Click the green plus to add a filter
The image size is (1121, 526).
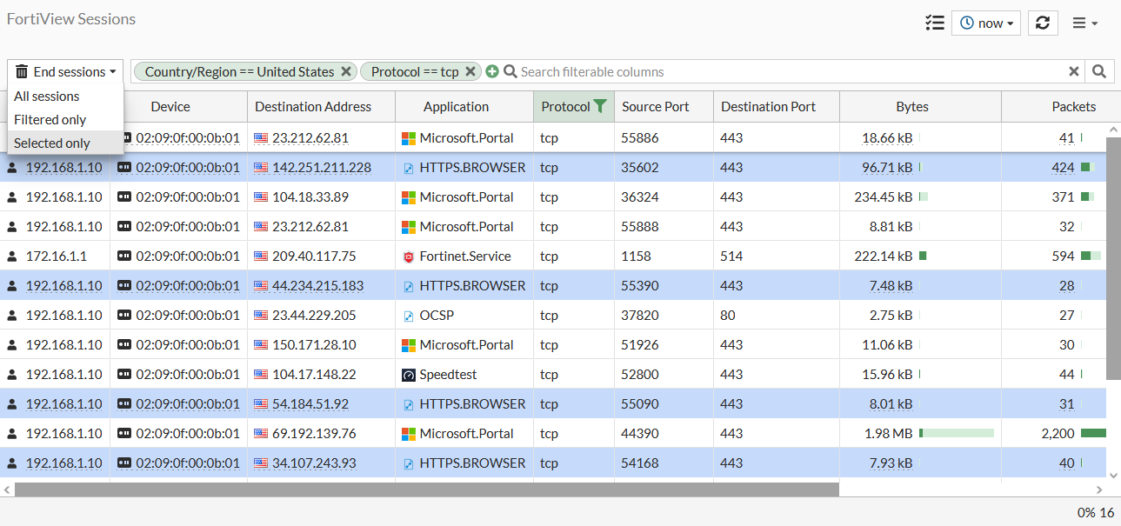(x=492, y=71)
